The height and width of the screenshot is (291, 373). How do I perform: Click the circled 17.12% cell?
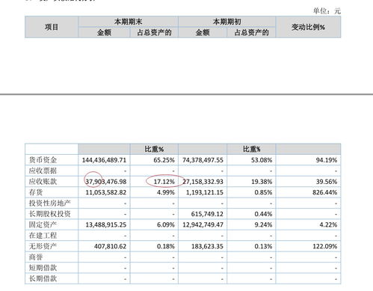click(x=164, y=182)
